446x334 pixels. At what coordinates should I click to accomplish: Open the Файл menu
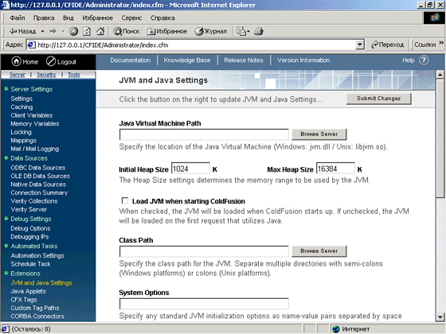click(18, 17)
